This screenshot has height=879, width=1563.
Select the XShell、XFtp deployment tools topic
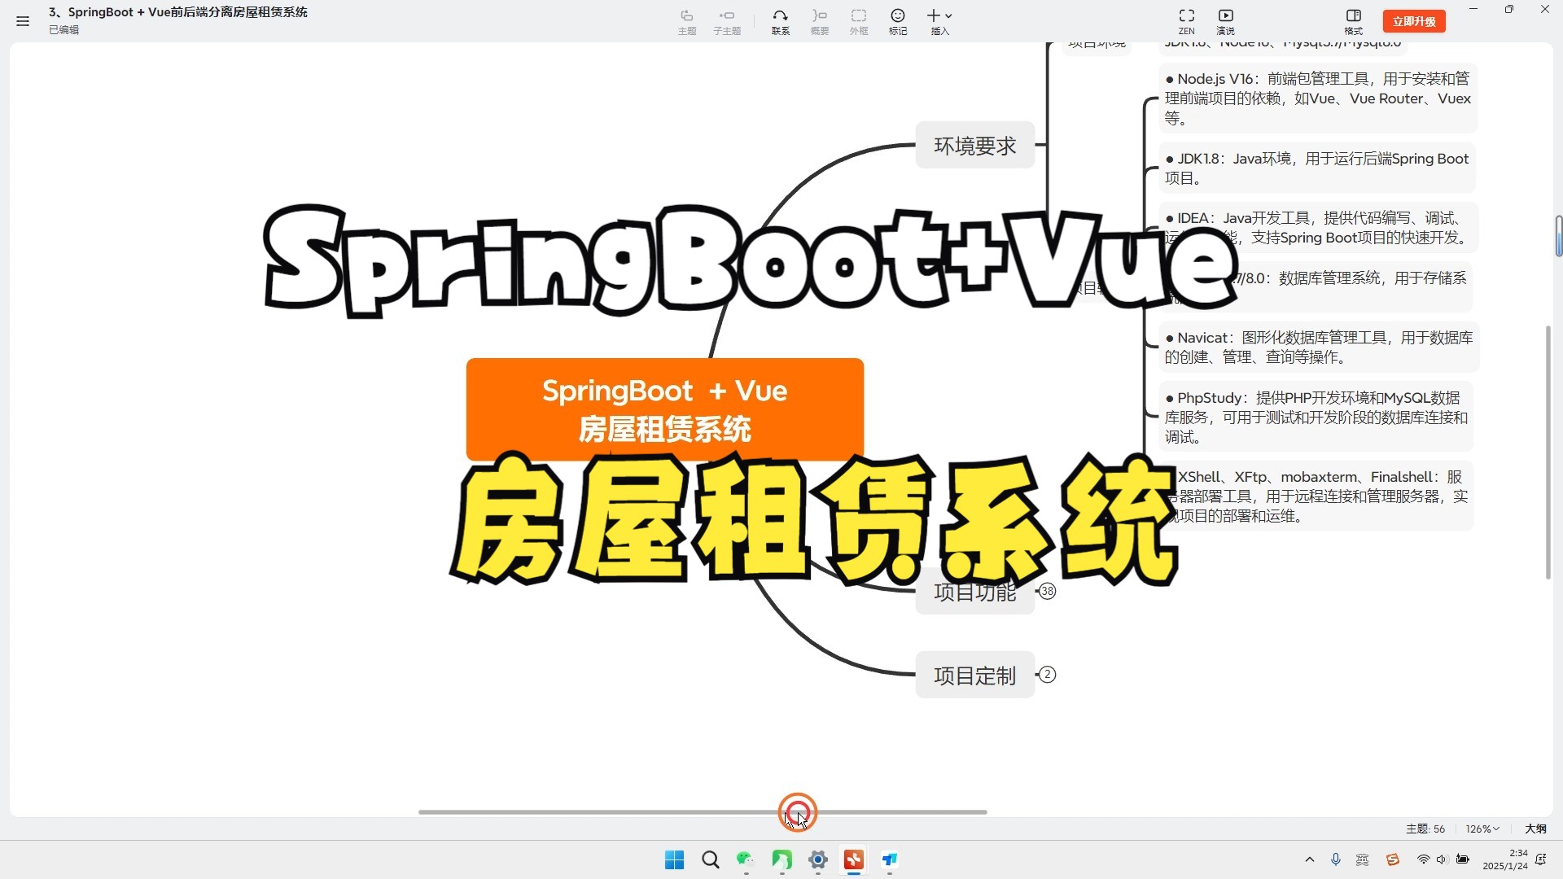pos(1316,496)
